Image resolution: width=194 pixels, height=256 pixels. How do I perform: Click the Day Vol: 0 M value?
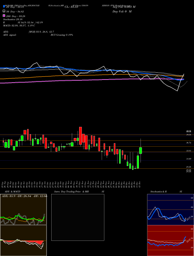(x=122, y=11)
